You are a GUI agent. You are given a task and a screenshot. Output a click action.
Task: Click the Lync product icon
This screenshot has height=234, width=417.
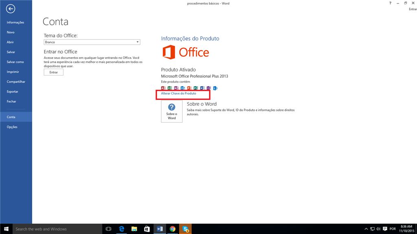coord(215,88)
